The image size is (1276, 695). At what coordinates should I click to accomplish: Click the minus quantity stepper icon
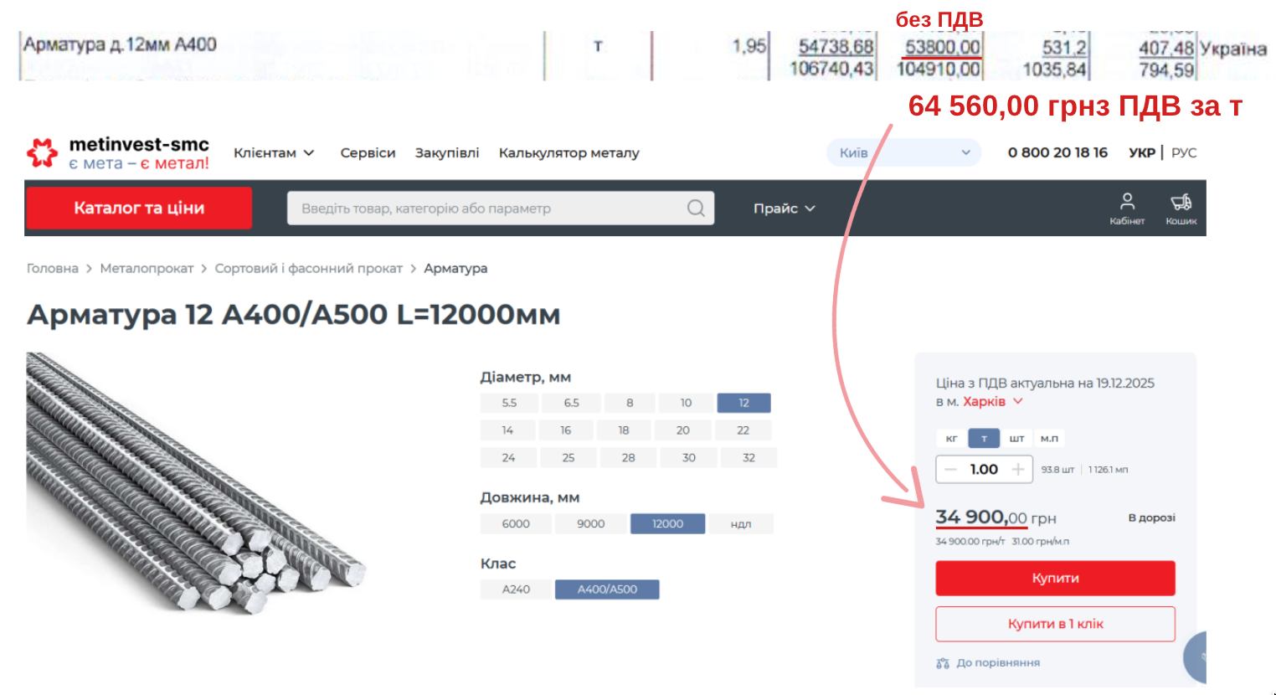click(x=950, y=470)
